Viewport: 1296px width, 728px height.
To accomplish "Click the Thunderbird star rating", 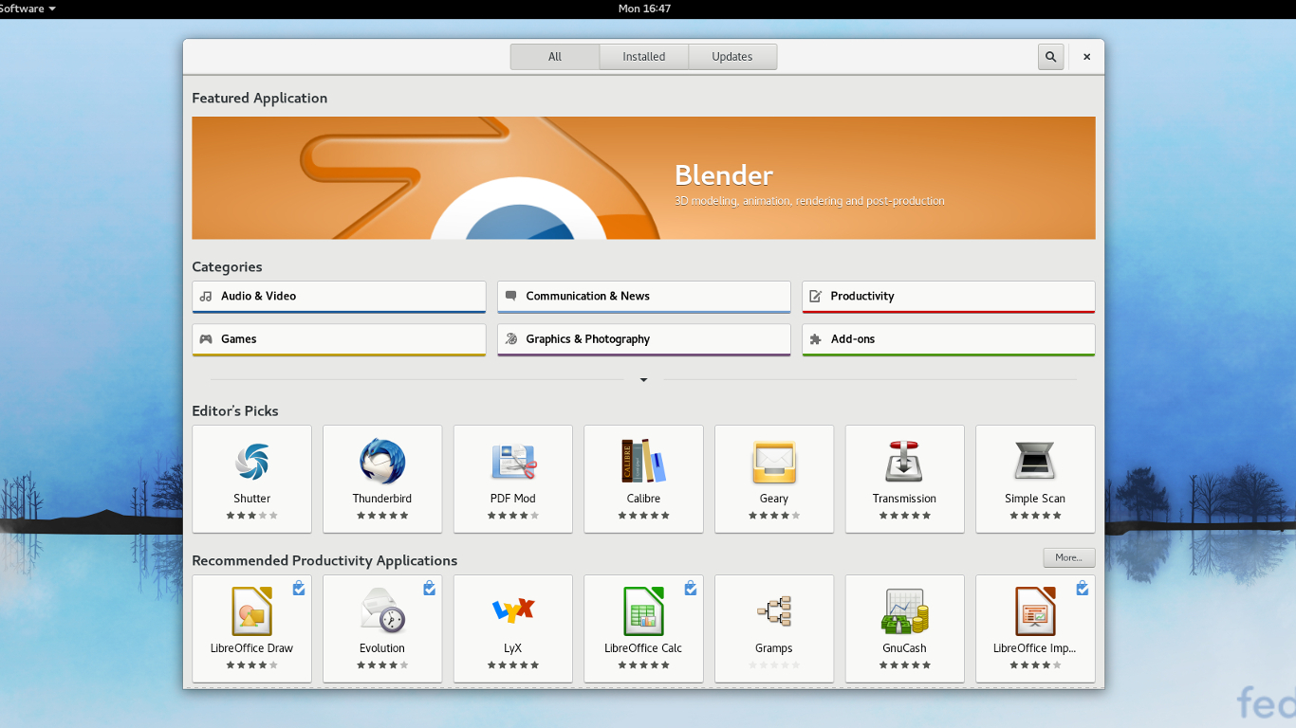I will (x=382, y=516).
